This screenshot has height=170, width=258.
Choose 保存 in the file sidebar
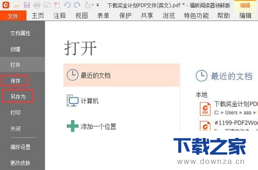click(15, 81)
